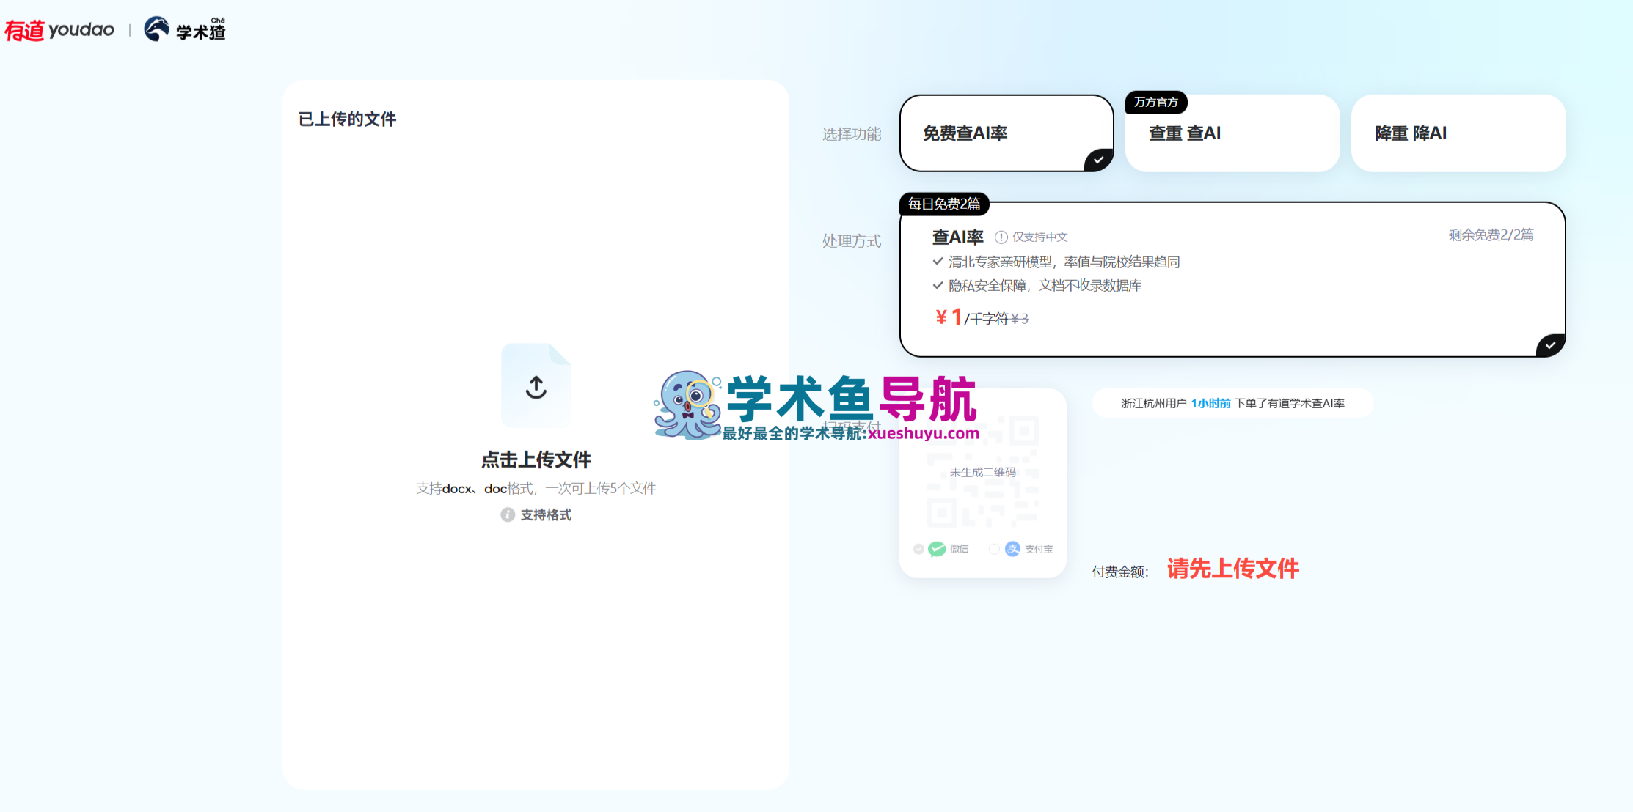Screen dimensions: 1633x812
Task: Click the WeChat logo icon
Action: click(x=937, y=549)
